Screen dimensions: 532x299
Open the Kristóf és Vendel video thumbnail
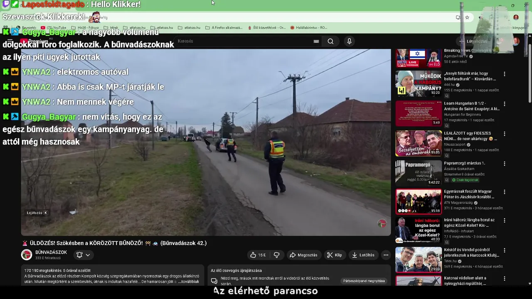click(418, 260)
